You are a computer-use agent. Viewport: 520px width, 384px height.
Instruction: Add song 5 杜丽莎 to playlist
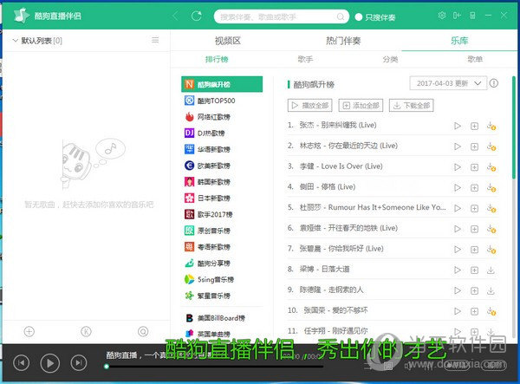coord(475,208)
